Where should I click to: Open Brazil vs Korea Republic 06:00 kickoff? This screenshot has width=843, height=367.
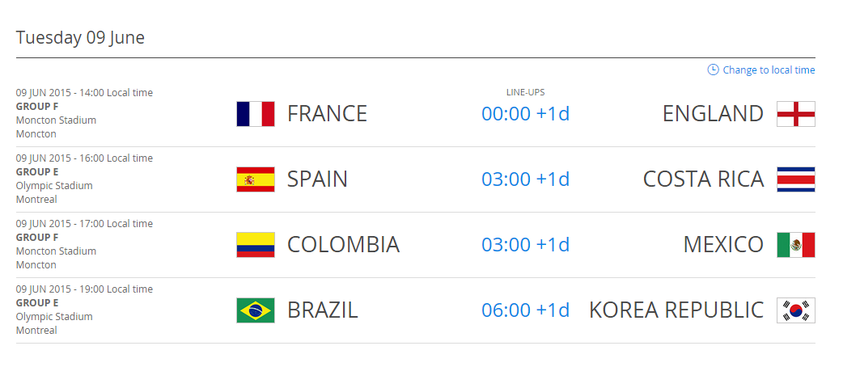tap(525, 310)
